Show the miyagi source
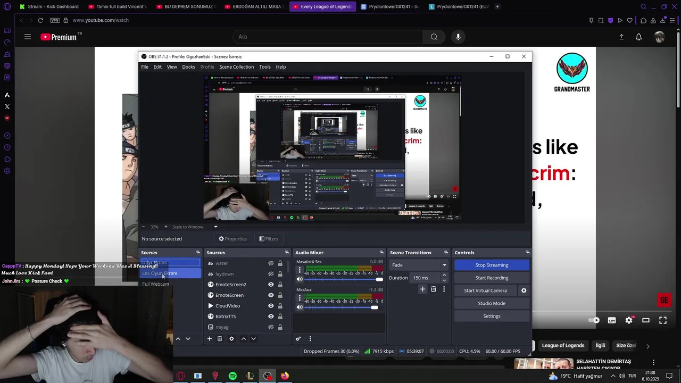 [271, 327]
